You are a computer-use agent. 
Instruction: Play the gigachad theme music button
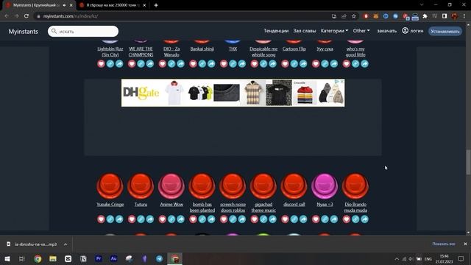click(263, 186)
